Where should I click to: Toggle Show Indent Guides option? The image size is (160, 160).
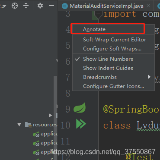(113, 68)
